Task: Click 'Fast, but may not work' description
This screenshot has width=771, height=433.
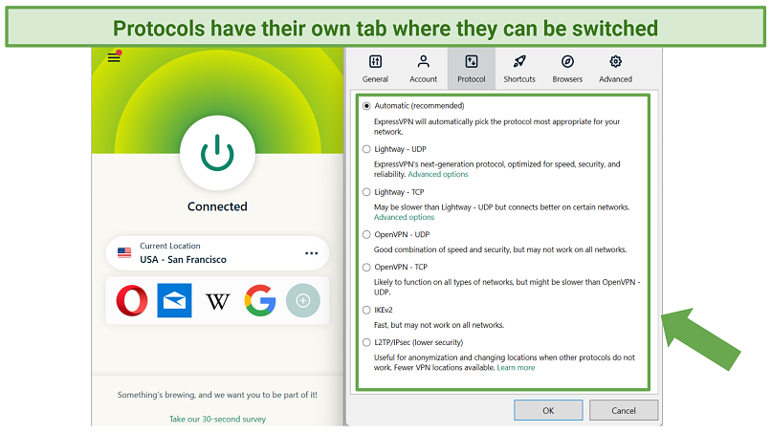Action: click(x=439, y=325)
